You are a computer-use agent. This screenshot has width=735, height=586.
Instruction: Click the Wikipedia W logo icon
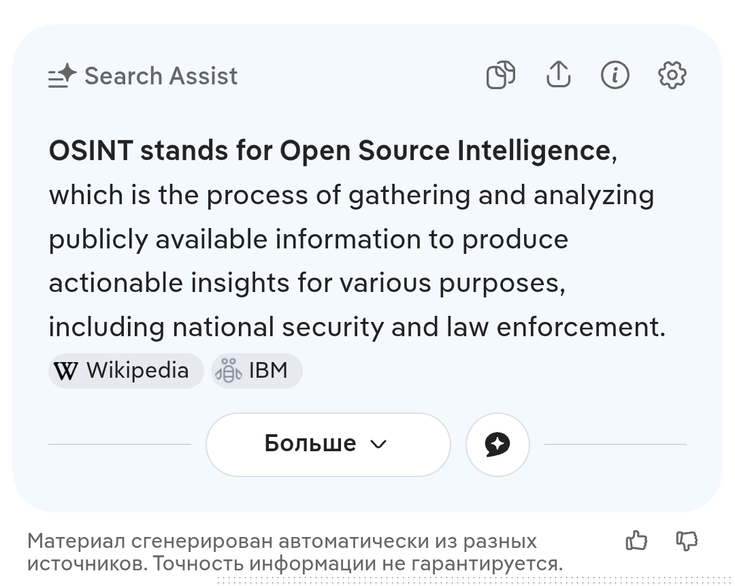click(x=65, y=371)
